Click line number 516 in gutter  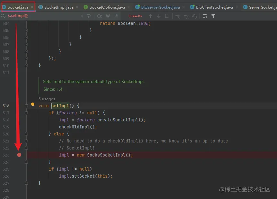(6, 106)
